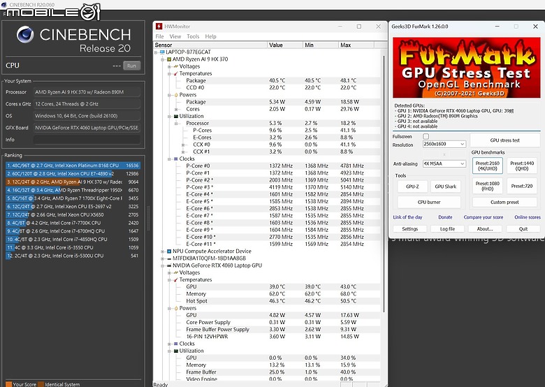Run the Preset:2160 (4K/UHD) benchmark
This screenshot has height=387, width=545.
point(487,166)
